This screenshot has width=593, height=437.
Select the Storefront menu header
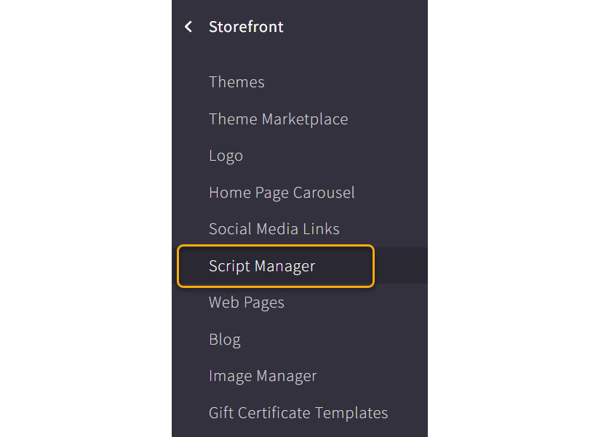[246, 27]
